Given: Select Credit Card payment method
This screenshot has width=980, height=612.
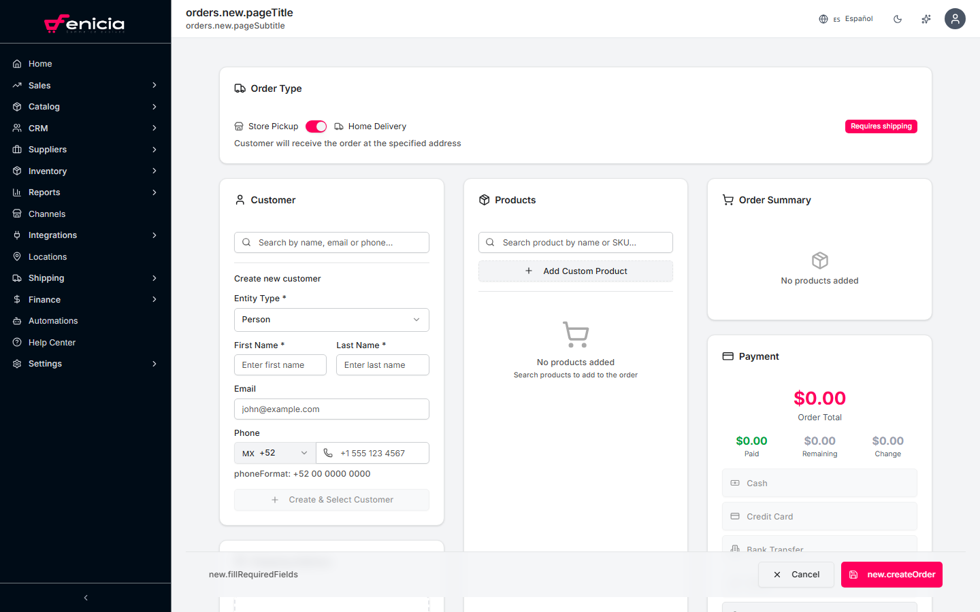Looking at the screenshot, I should coord(819,517).
